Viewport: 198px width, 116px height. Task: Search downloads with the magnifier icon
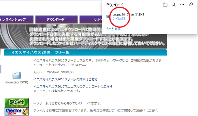(x=174, y=5)
